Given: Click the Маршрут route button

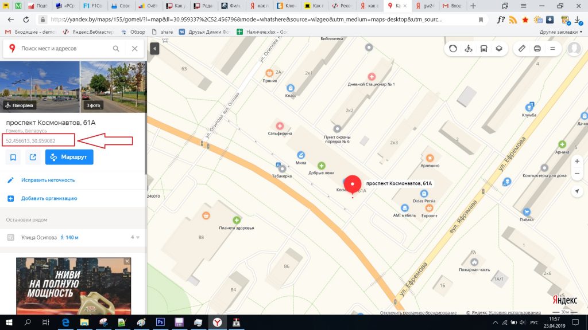Looking at the screenshot, I should (x=69, y=157).
